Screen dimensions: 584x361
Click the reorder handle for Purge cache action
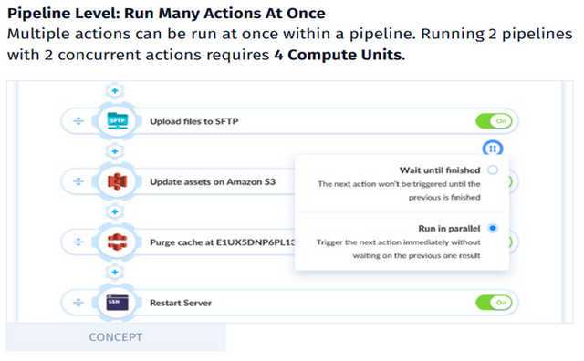pos(78,242)
